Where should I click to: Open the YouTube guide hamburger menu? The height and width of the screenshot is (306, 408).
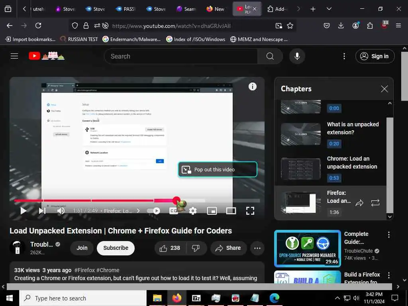(14, 56)
